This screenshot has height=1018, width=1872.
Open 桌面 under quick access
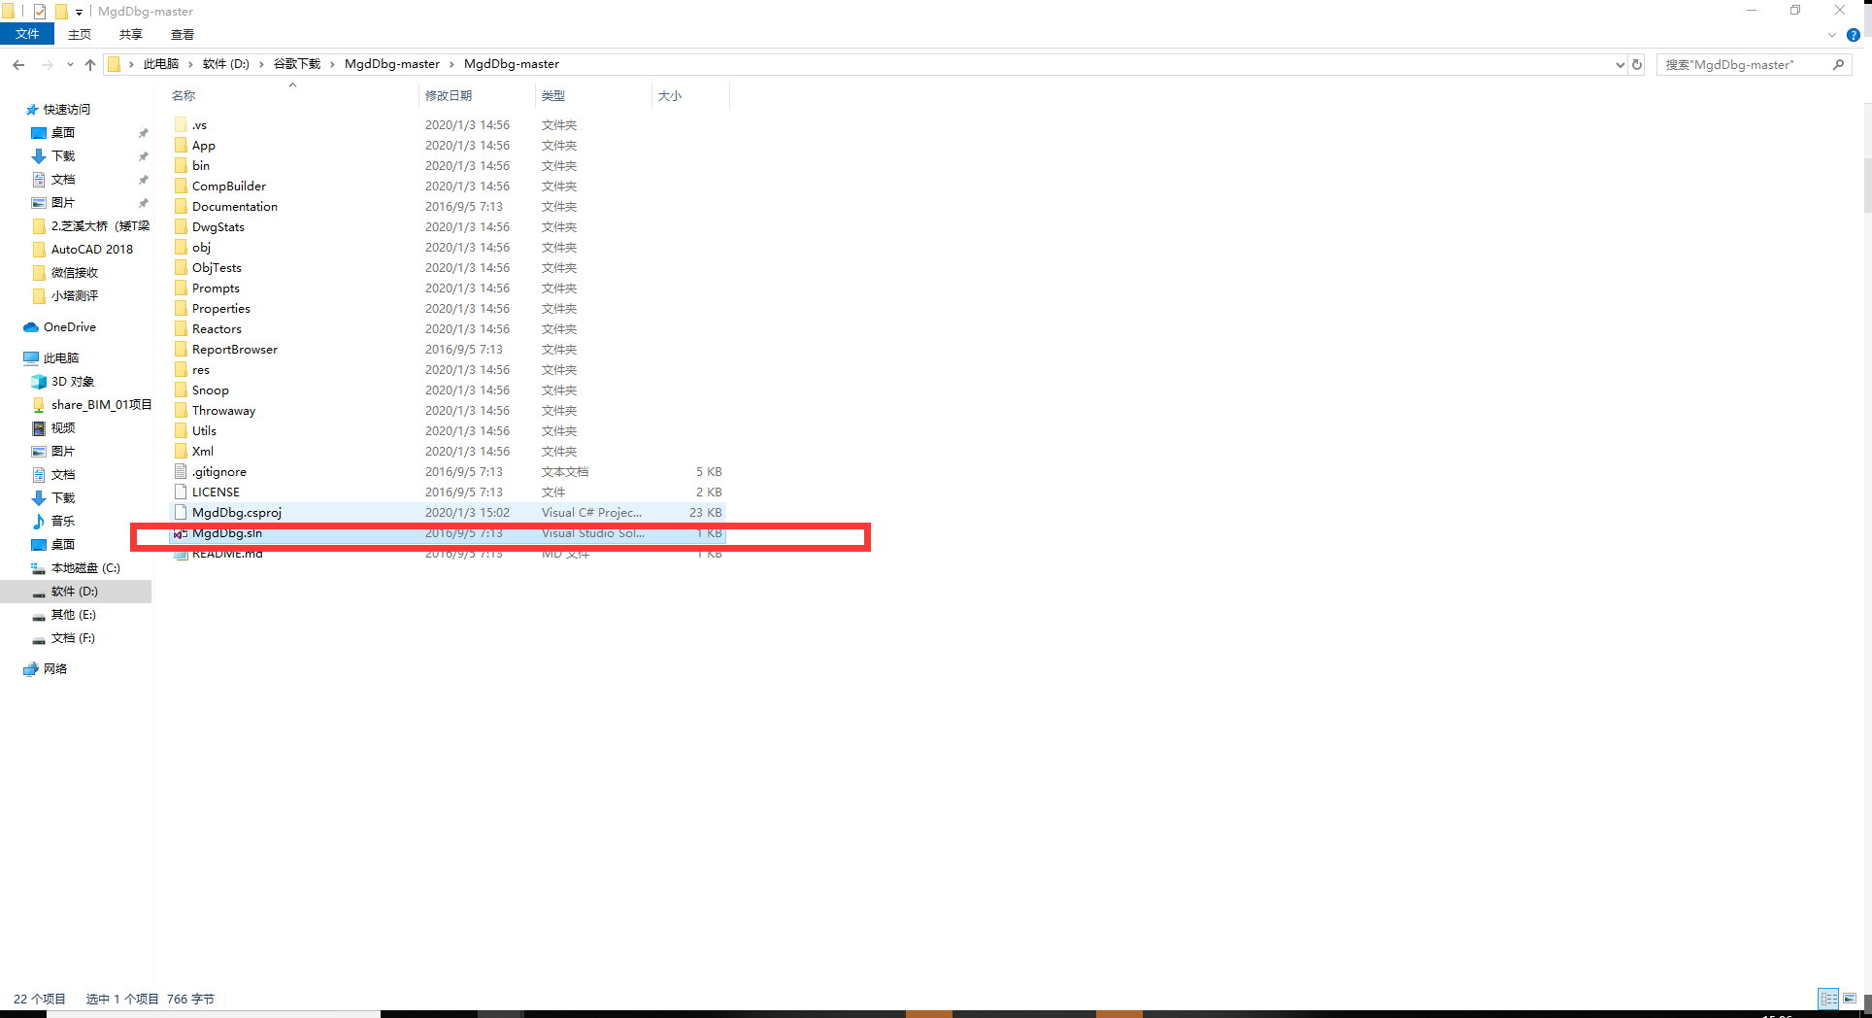coord(63,133)
